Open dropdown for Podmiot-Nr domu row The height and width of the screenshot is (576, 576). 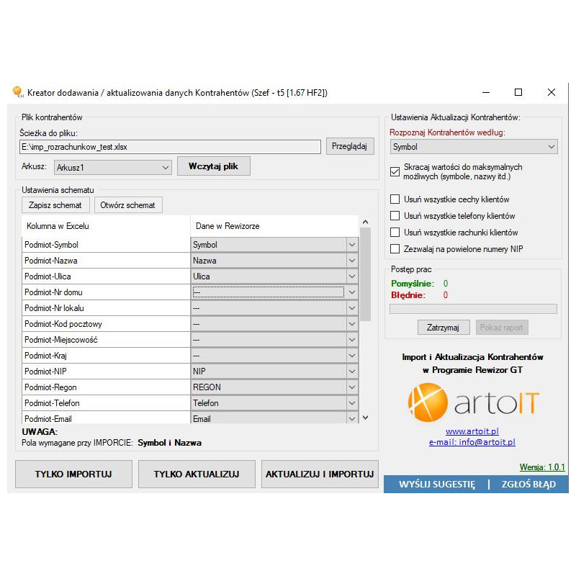tap(352, 292)
